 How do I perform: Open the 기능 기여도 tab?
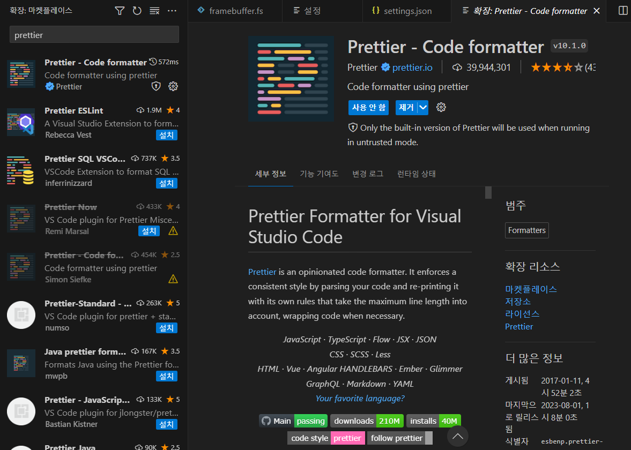click(x=319, y=174)
